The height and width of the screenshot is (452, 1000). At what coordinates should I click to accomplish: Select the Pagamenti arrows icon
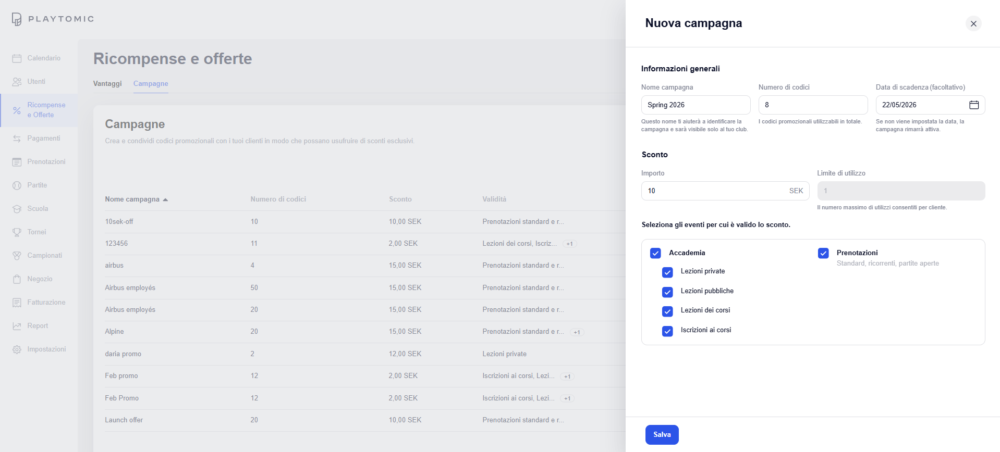17,139
